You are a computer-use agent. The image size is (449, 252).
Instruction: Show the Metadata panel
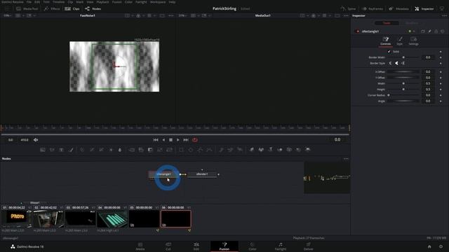click(x=398, y=9)
